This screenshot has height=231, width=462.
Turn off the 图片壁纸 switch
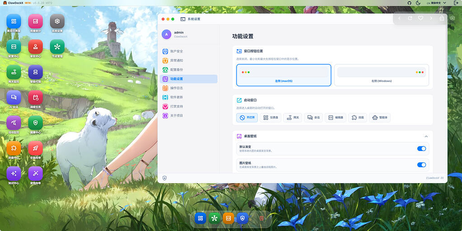pyautogui.click(x=422, y=165)
